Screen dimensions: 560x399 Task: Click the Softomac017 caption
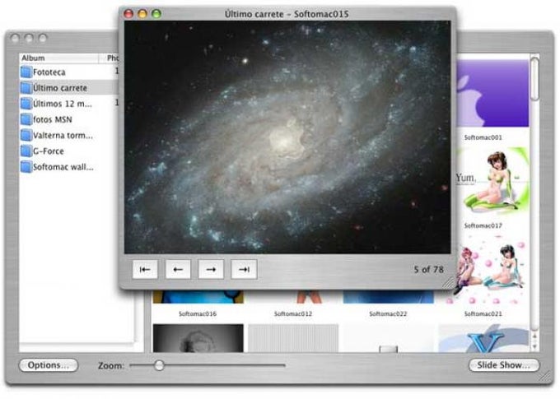pos(483,225)
